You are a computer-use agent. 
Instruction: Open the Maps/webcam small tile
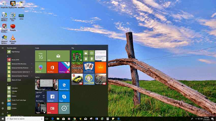click(x=92, y=59)
